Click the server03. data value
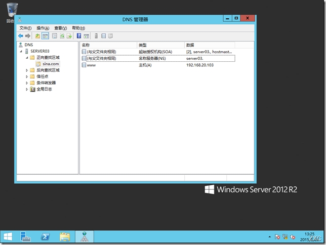Image resolution: width=326 pixels, height=245 pixels. click(194, 58)
